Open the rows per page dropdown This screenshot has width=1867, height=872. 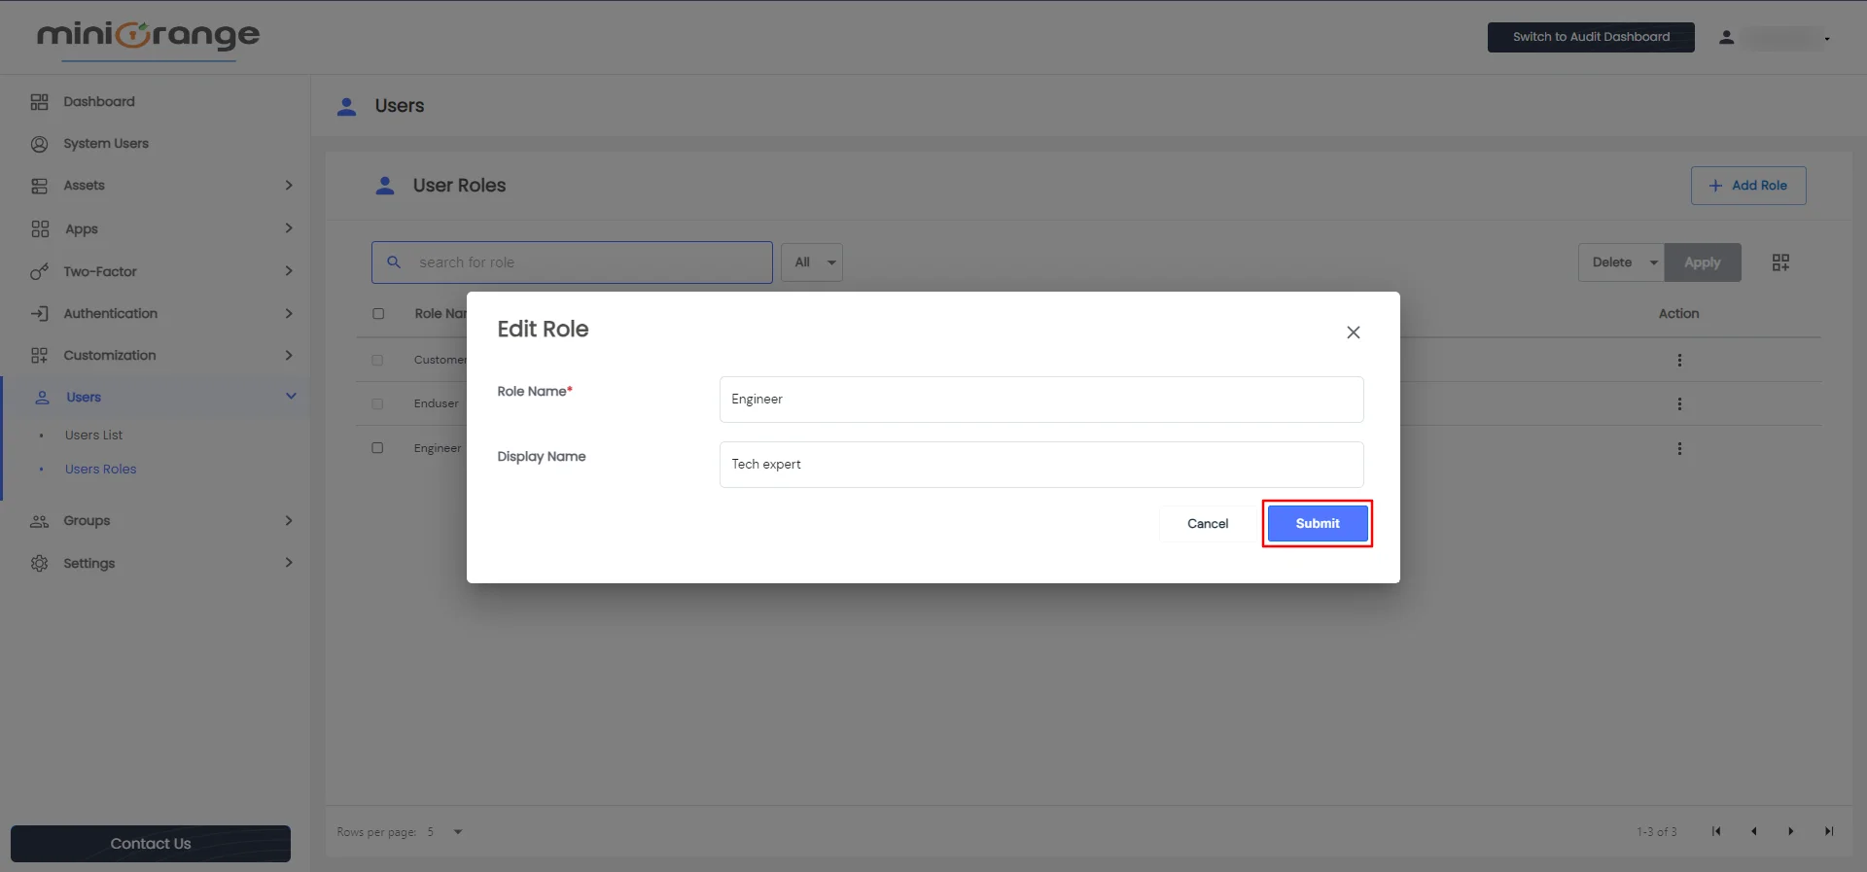(x=445, y=832)
